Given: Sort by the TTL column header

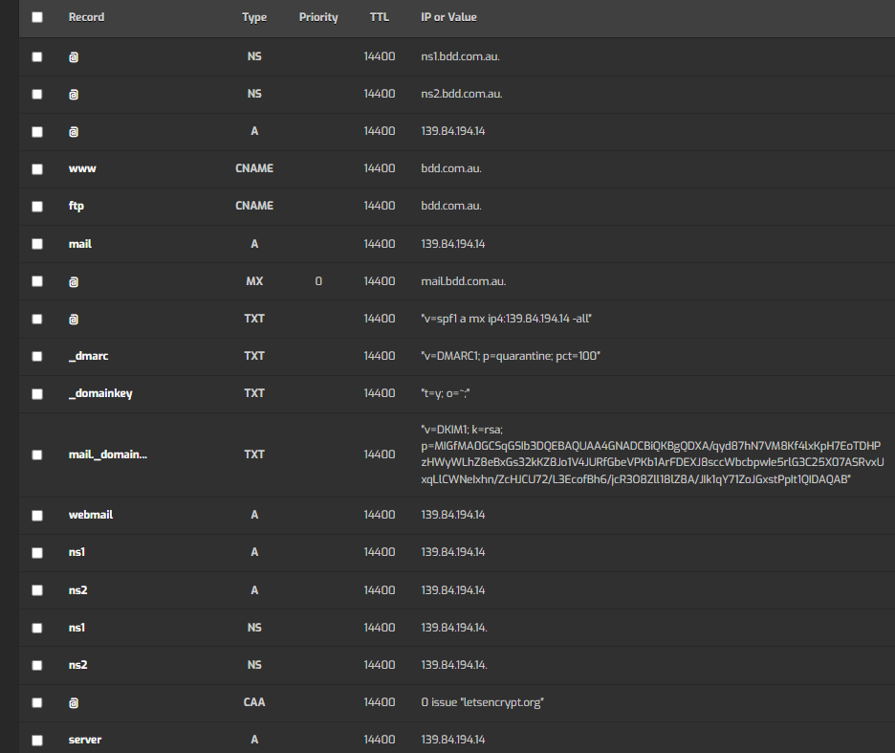Looking at the screenshot, I should tap(380, 17).
